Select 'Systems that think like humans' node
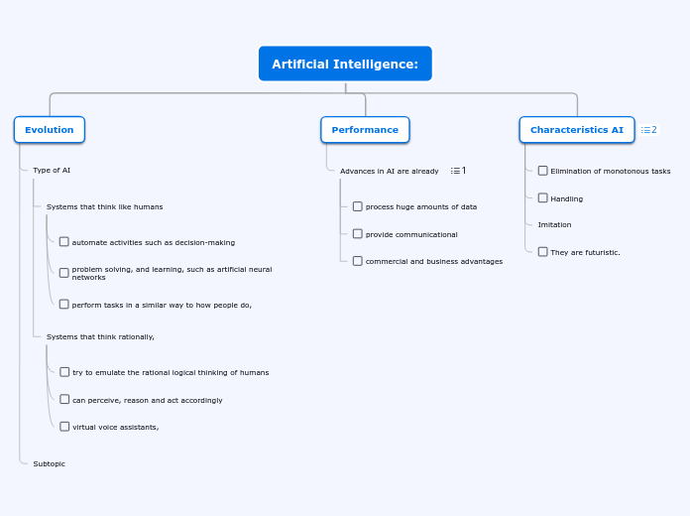Screen dimensions: 690x516 (x=105, y=206)
